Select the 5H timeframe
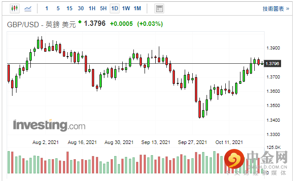The height and width of the screenshot is (181, 294). 103,8
